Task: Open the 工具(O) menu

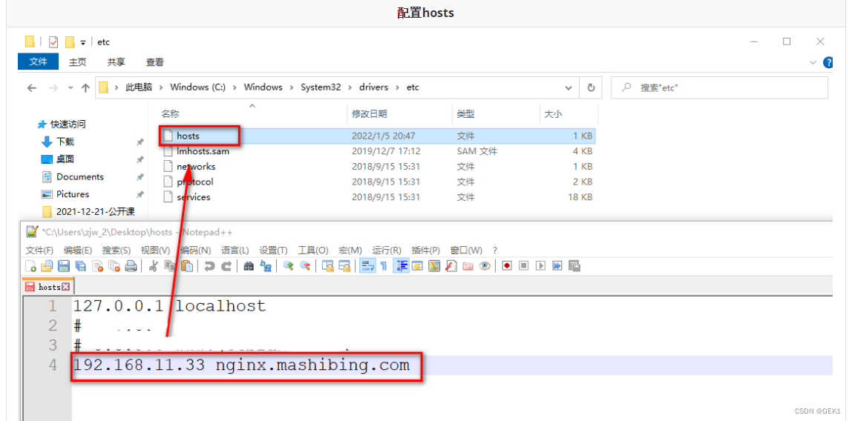Action: (x=313, y=250)
